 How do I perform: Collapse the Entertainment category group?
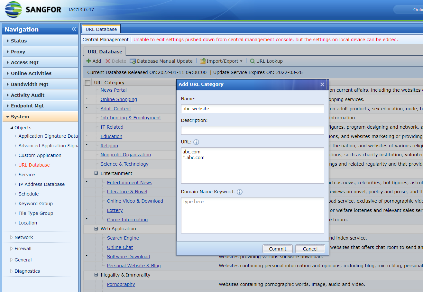point(96,173)
